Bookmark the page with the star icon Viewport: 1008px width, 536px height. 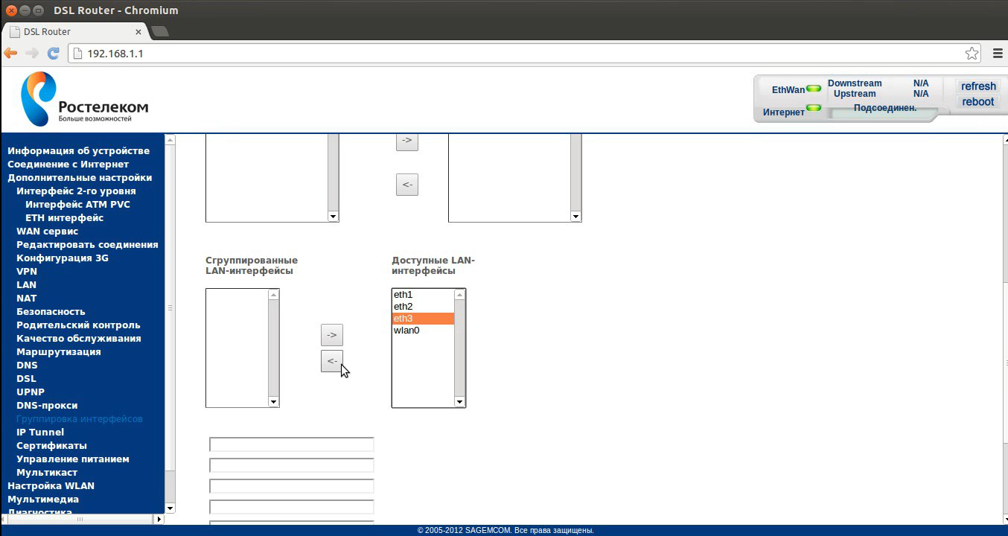[x=972, y=53]
